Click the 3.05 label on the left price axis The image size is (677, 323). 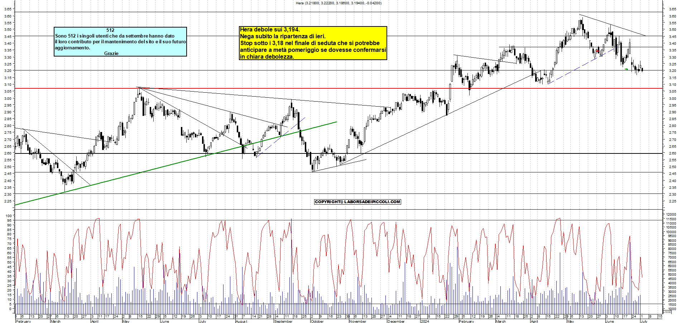pos(8,92)
